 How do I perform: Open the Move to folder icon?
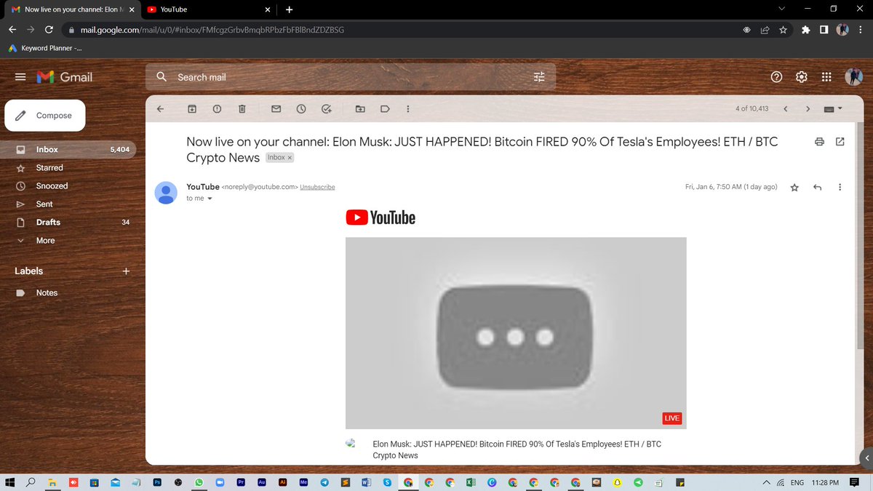coord(360,109)
